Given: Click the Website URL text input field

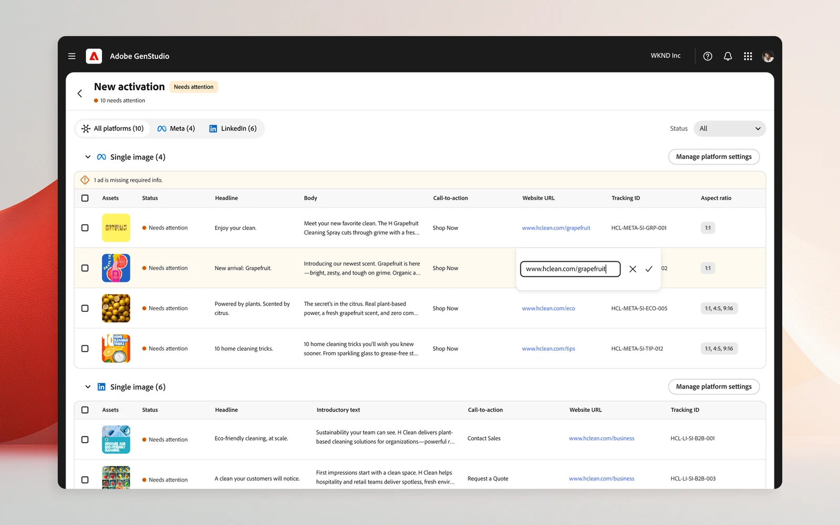Looking at the screenshot, I should pos(570,269).
